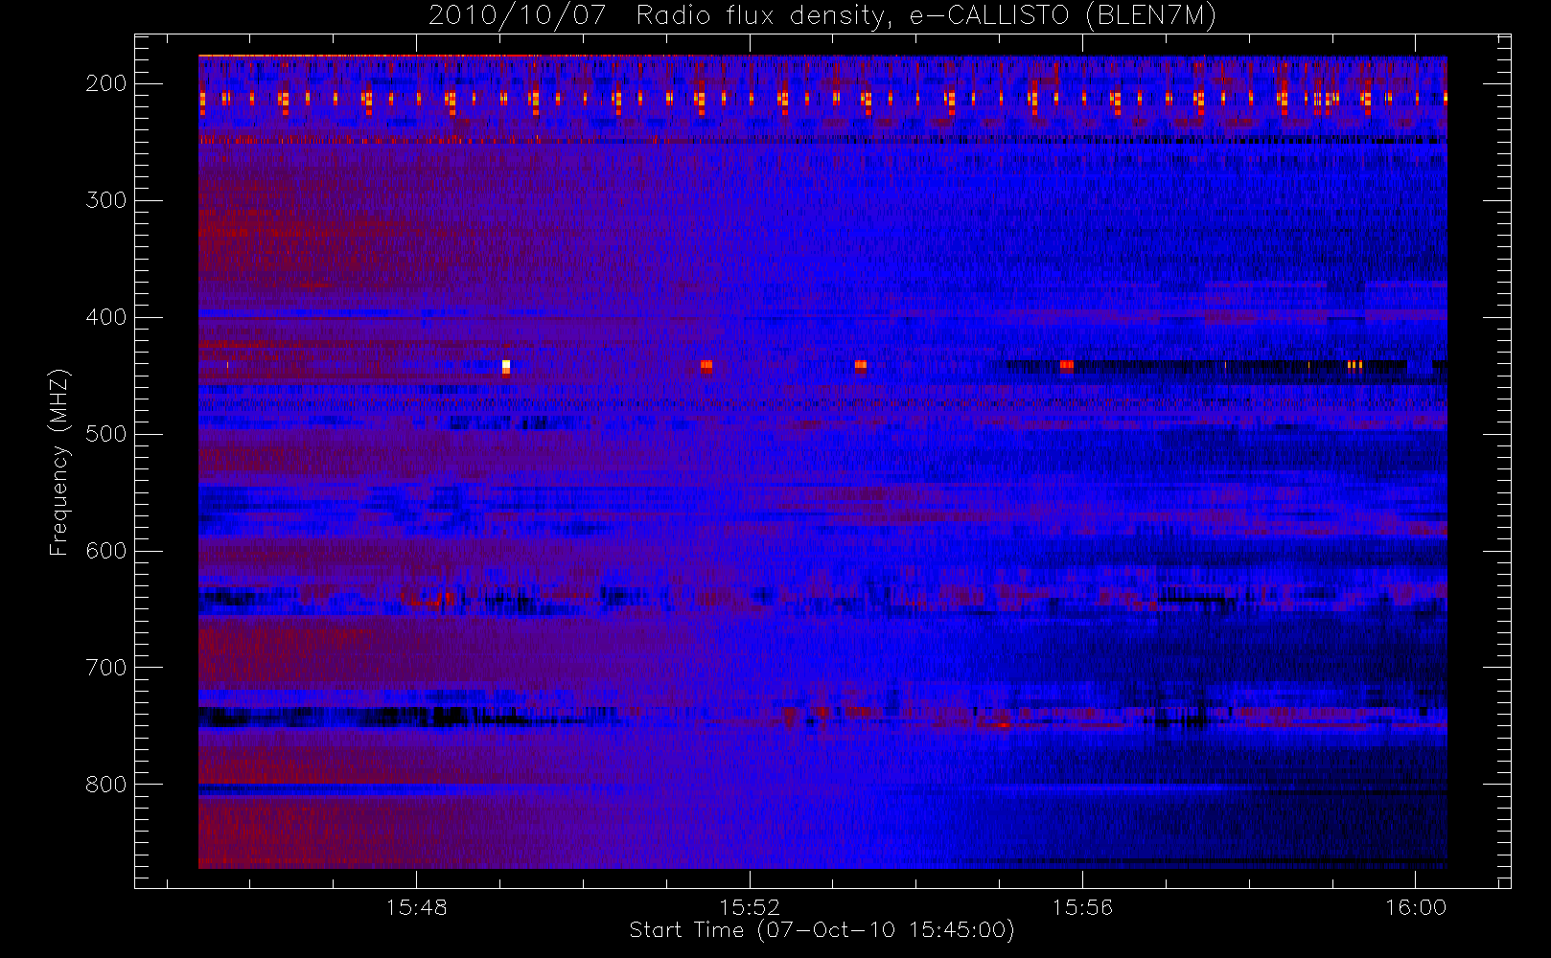
Task: Click the plot title 'Radio flux density, e-CALLISTO (BLEN7M)'
Action: (x=926, y=16)
